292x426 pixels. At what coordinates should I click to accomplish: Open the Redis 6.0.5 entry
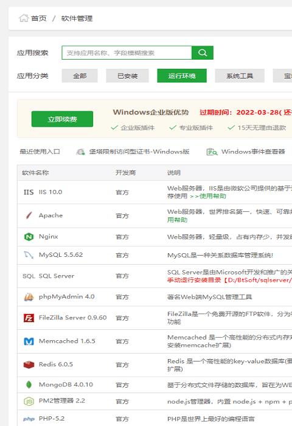pyautogui.click(x=56, y=365)
